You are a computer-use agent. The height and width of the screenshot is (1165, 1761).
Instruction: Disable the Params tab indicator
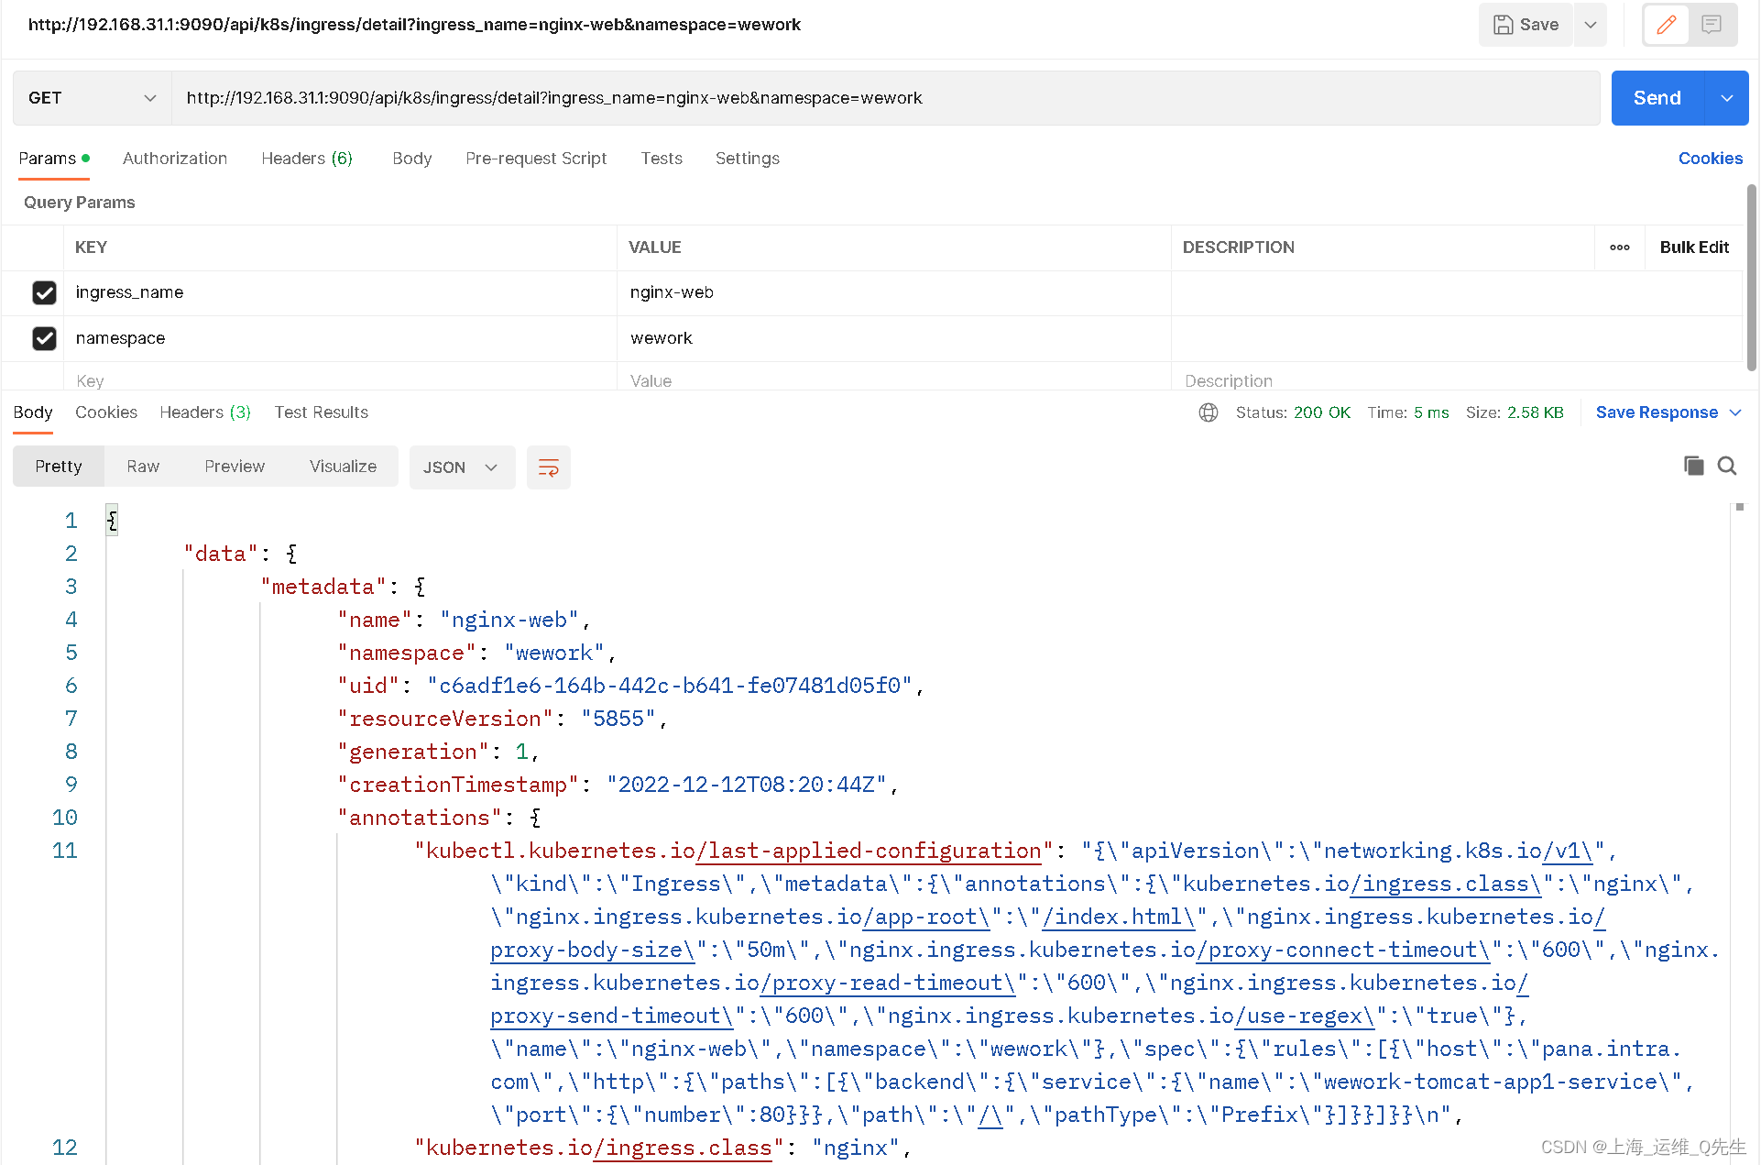point(86,158)
